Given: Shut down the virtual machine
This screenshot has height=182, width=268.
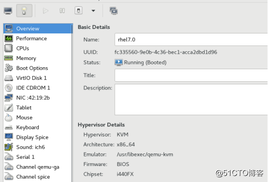Looking at the screenshot, I should tap(78, 11).
